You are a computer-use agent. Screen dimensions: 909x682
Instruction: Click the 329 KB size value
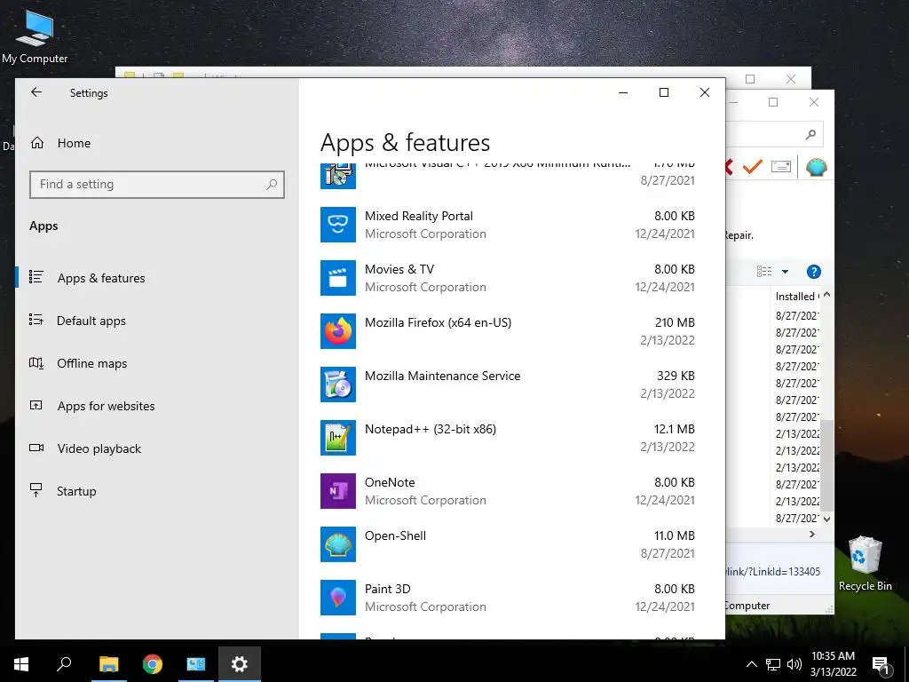676,376
